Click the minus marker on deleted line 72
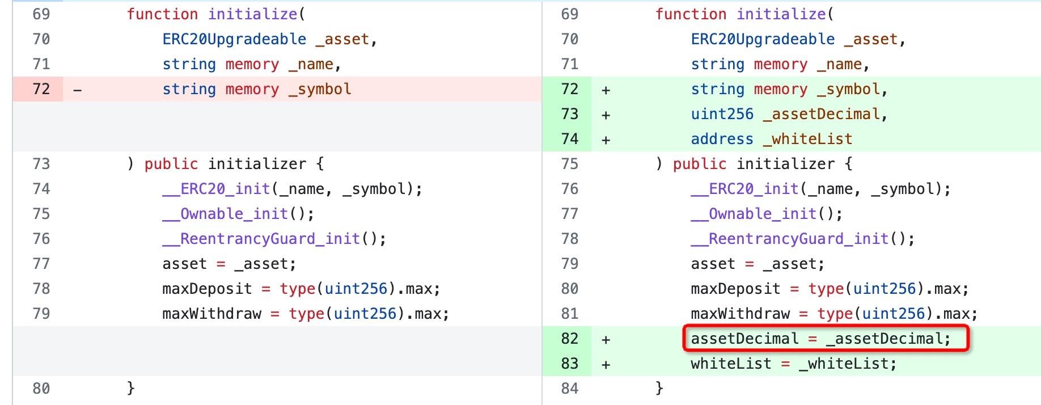This screenshot has height=405, width=1041. tap(78, 90)
